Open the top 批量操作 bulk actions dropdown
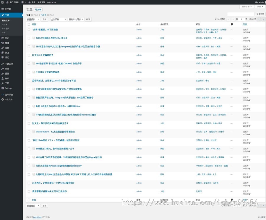 click(x=33, y=19)
